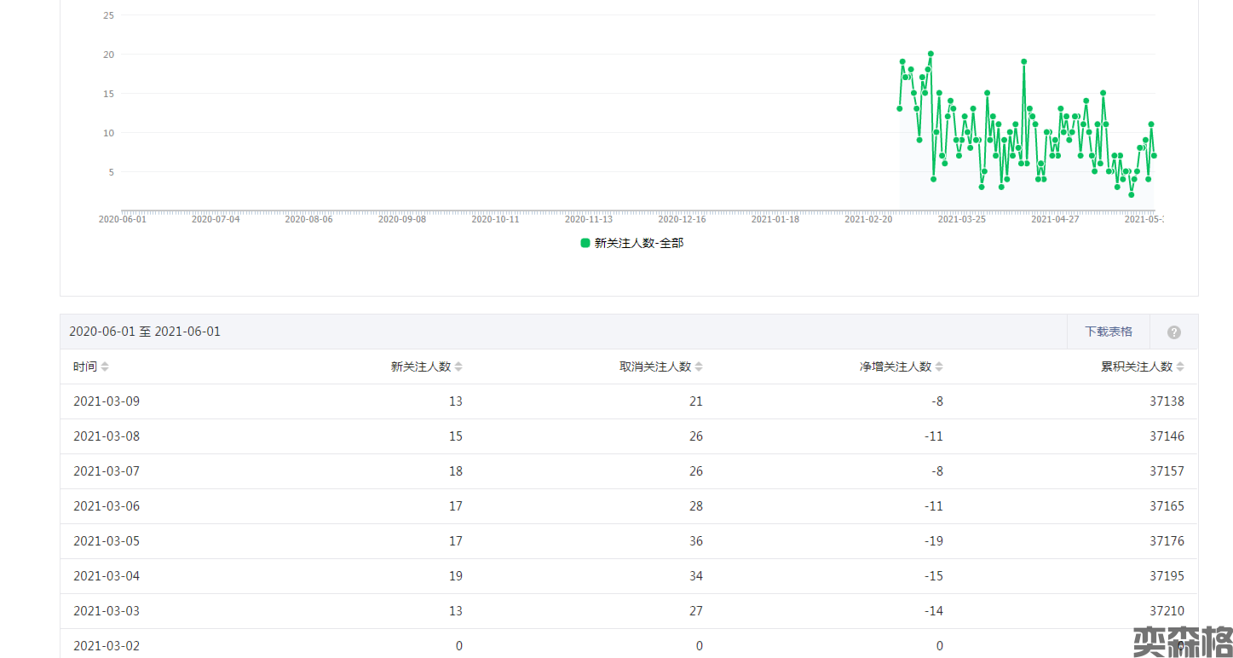The image size is (1233, 658).
Task: Click the 2021-03-25 x-axis date label
Action: [x=961, y=219]
